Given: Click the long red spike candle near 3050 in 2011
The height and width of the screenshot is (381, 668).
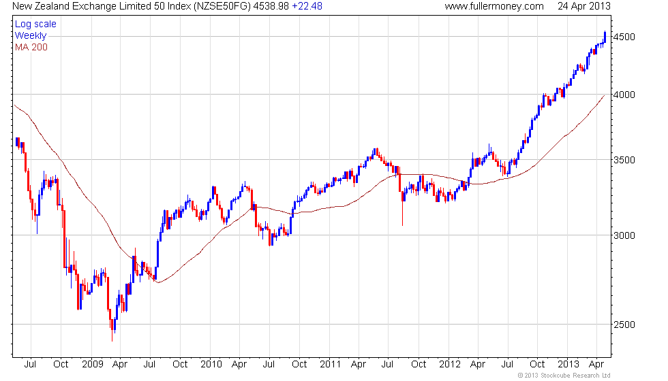Looking at the screenshot, I should 402,208.
